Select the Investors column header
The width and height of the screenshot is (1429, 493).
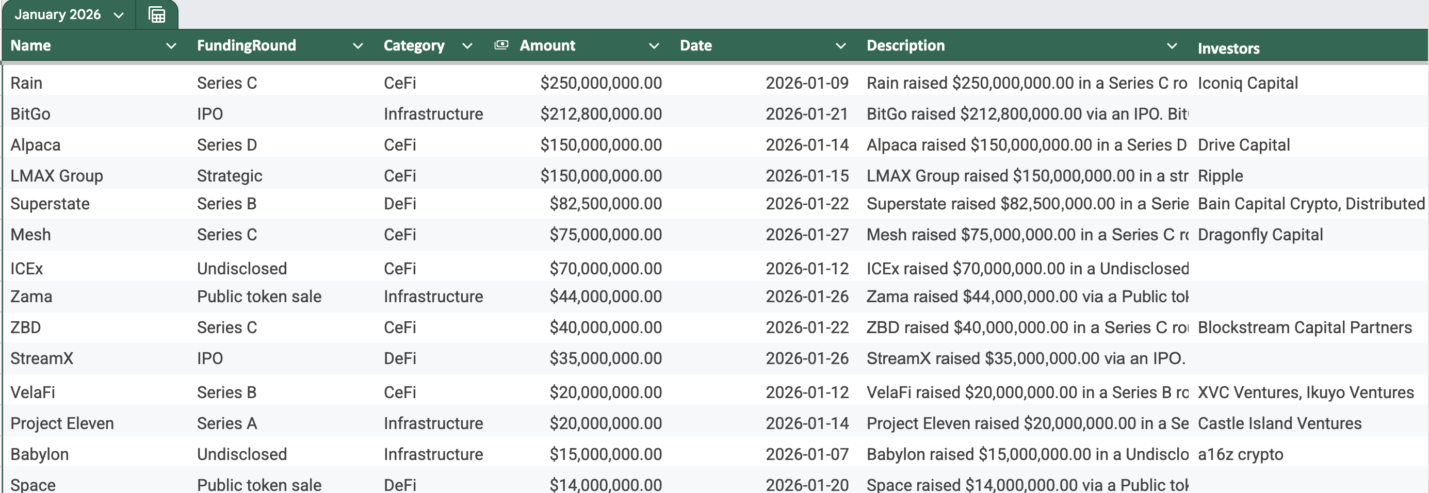[1228, 48]
